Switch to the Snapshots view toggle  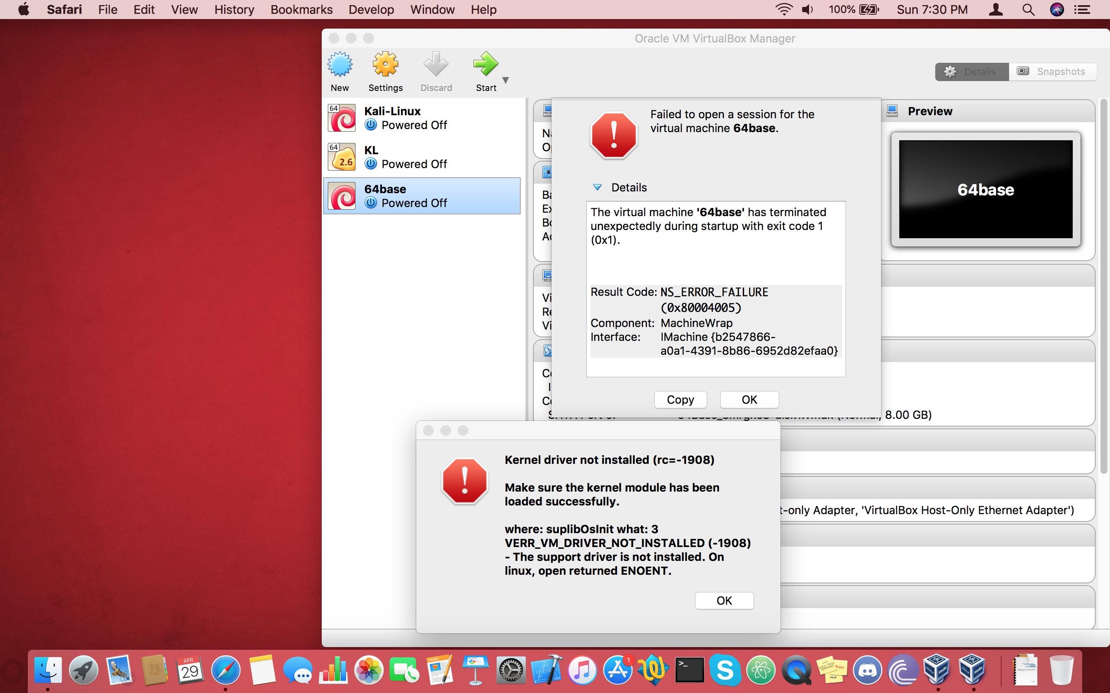pos(1052,72)
